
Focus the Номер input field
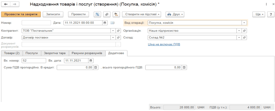point(36,23)
